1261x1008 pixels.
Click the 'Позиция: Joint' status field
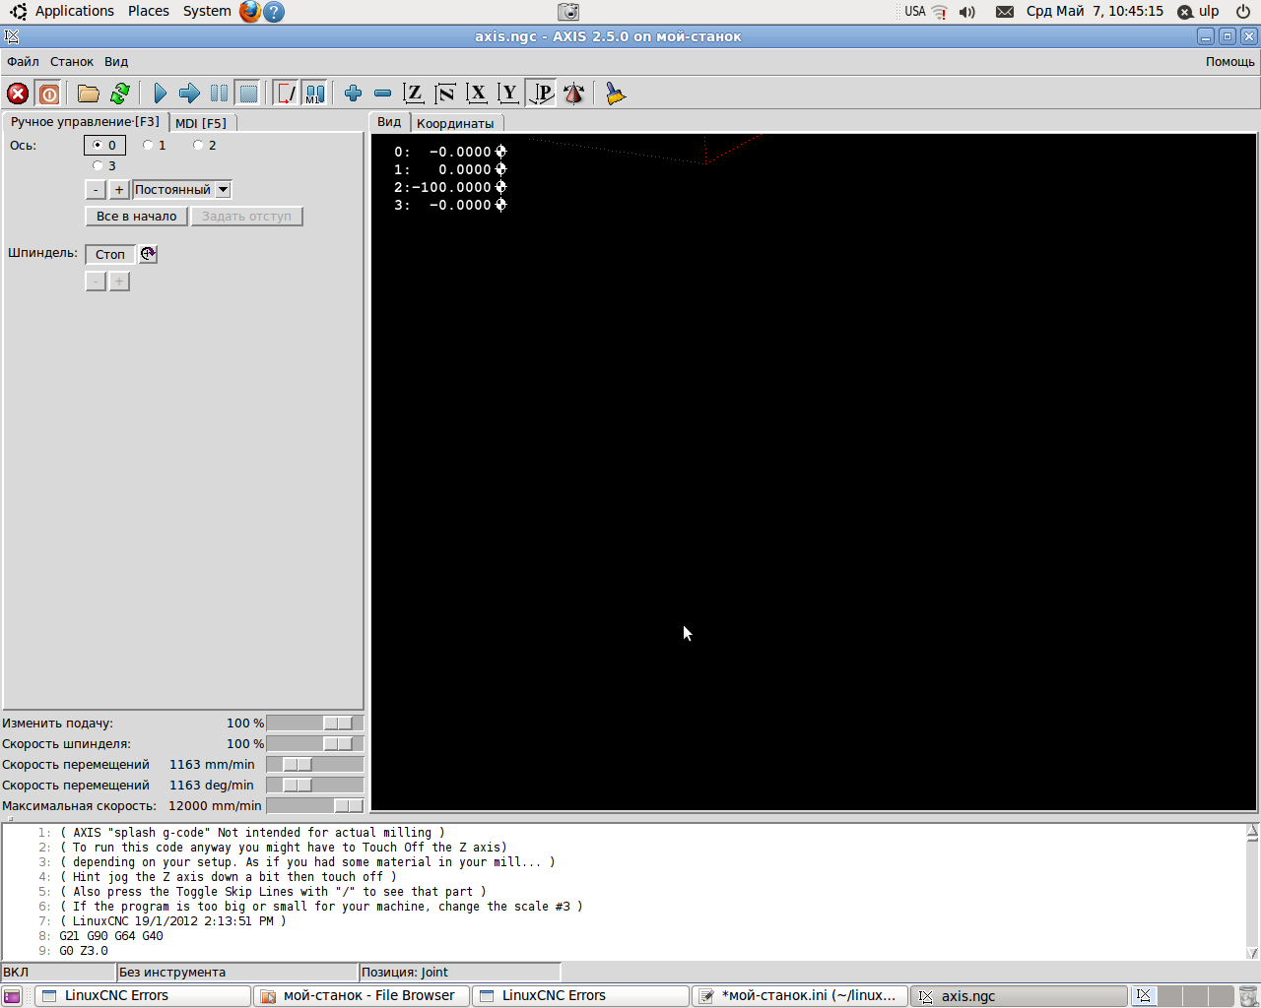tap(459, 973)
